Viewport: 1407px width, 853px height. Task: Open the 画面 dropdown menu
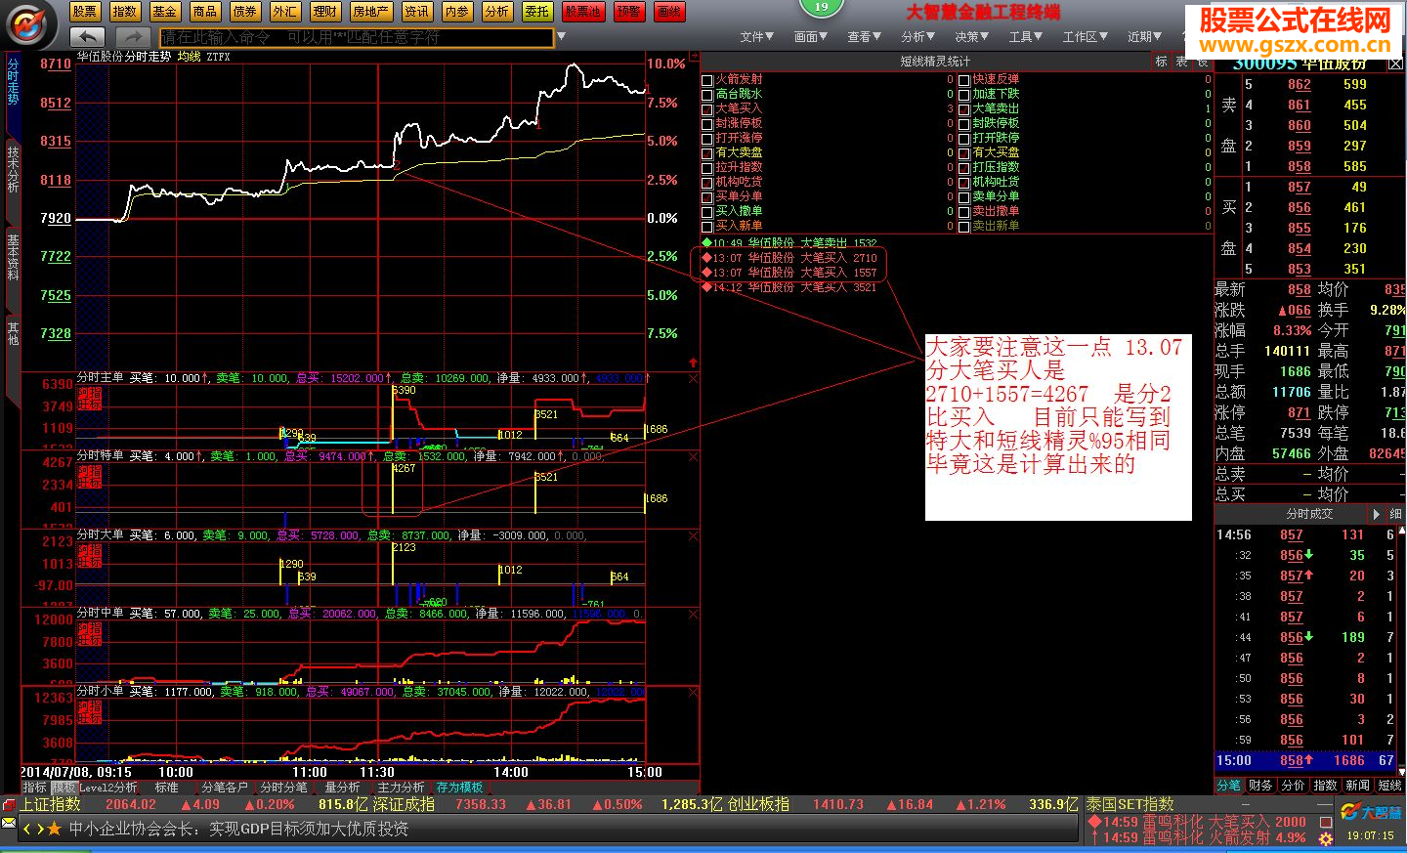pyautogui.click(x=811, y=37)
